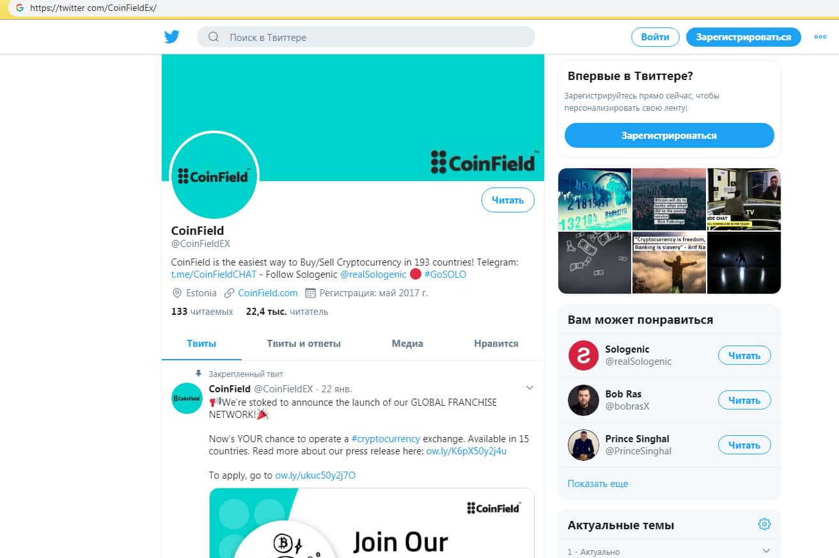Screen dimensions: 839x558
Task: Click Показать еще link
Action: (598, 483)
